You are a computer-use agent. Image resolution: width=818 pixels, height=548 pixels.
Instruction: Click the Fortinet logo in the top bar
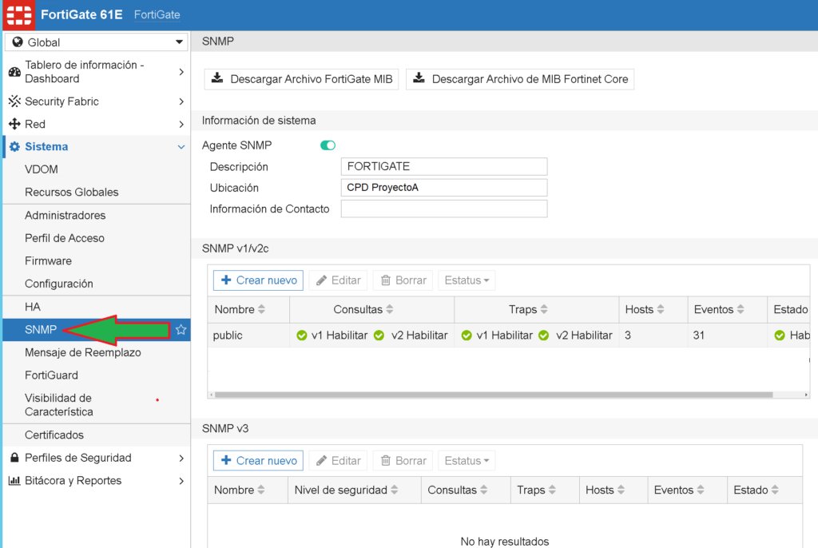click(18, 15)
